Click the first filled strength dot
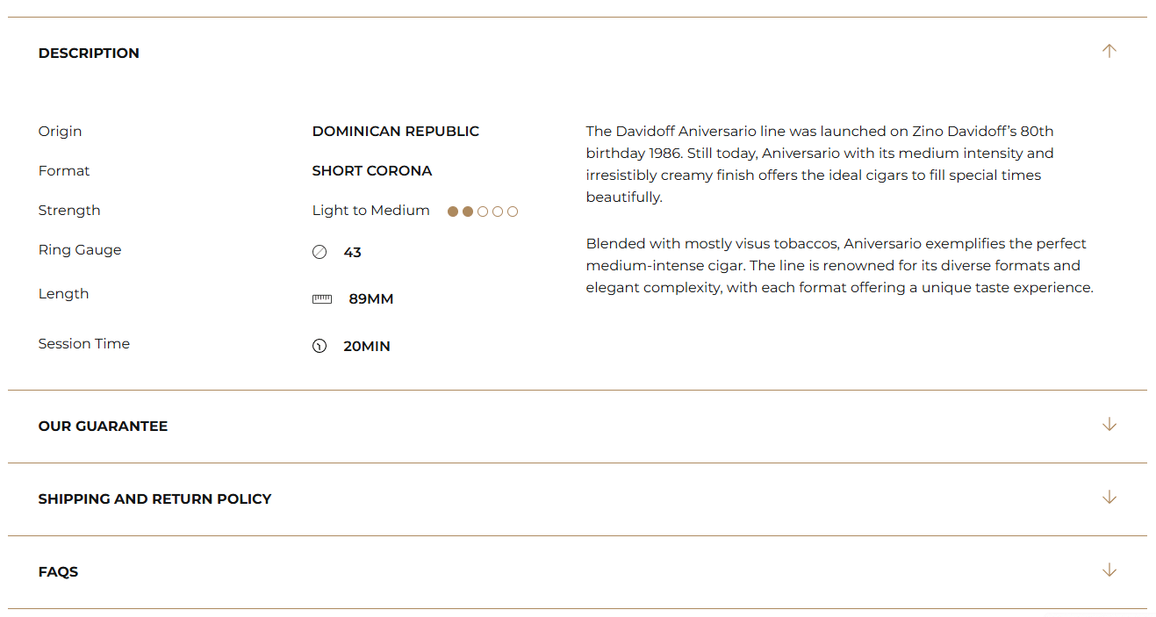This screenshot has height=617, width=1156. pyautogui.click(x=453, y=212)
